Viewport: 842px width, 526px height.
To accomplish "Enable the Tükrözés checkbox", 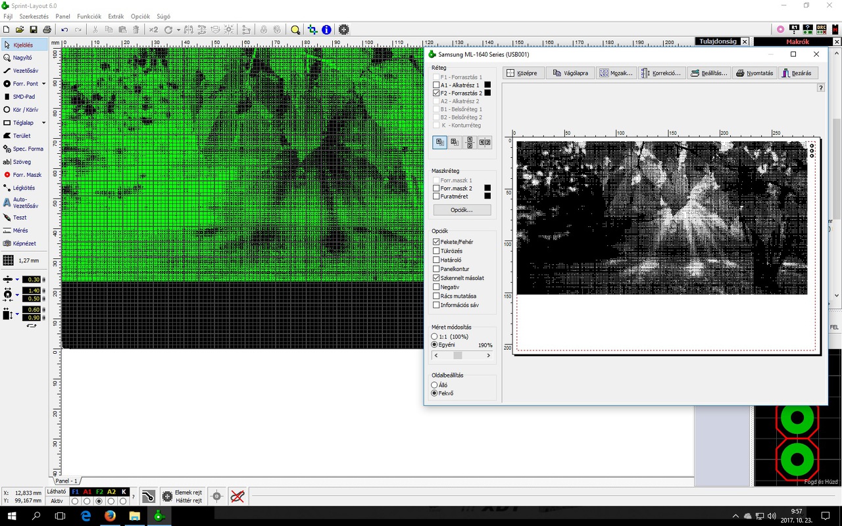I will 436,251.
